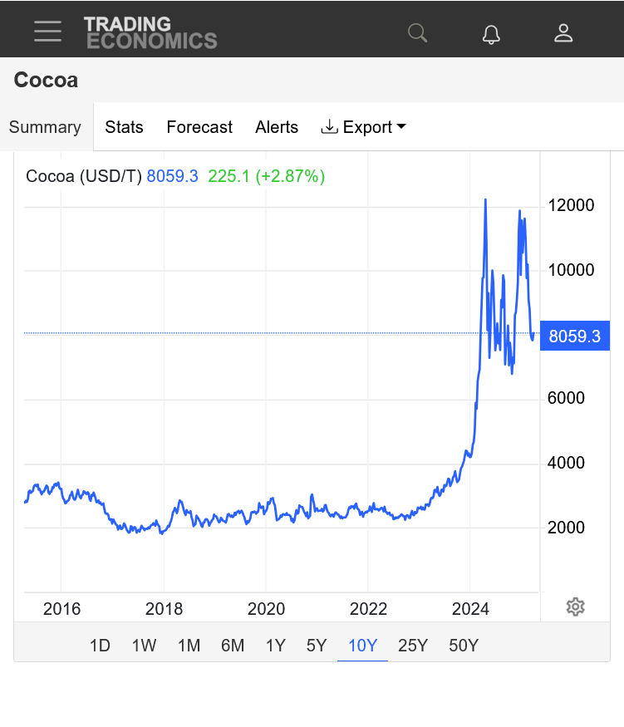
Task: Select the 50Y time range
Action: (463, 645)
